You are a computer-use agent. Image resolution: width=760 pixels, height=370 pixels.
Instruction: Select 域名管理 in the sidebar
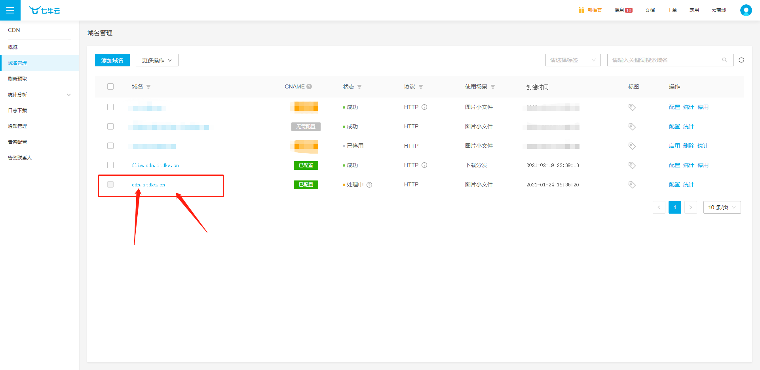point(40,63)
